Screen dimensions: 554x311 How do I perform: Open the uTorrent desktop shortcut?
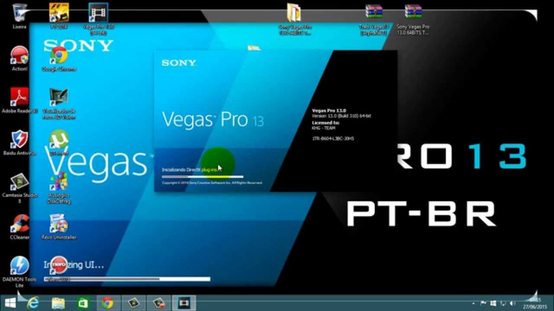click(59, 143)
